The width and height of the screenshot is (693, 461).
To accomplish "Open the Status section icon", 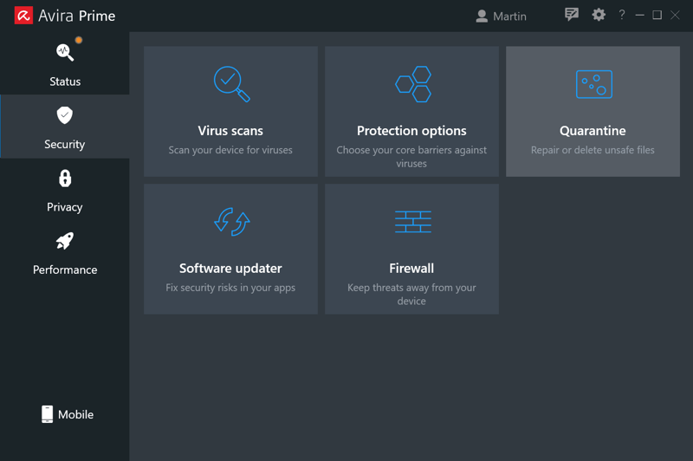I will click(65, 52).
